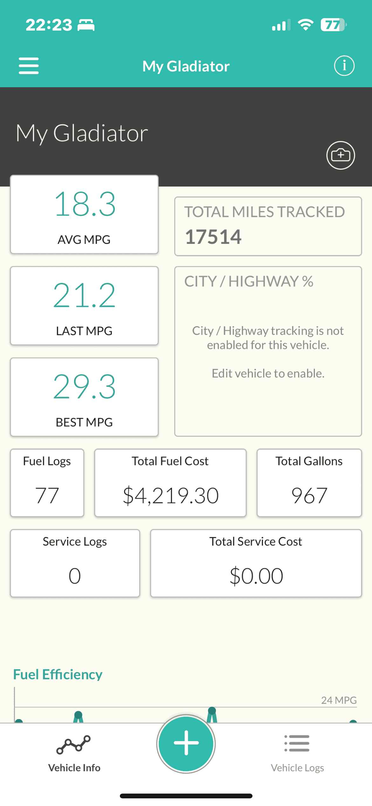
Task: Tap the Fuel Efficiency chart heading
Action: (58, 674)
